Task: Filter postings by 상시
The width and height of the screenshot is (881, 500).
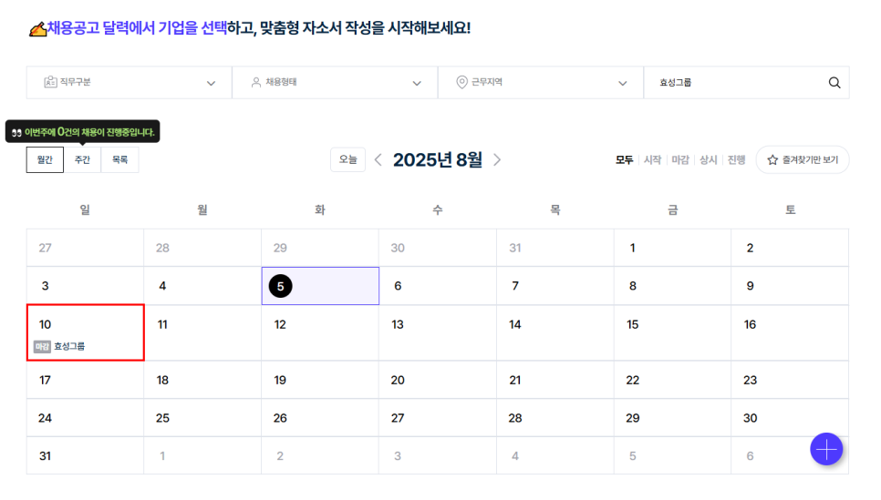Action: [709, 160]
